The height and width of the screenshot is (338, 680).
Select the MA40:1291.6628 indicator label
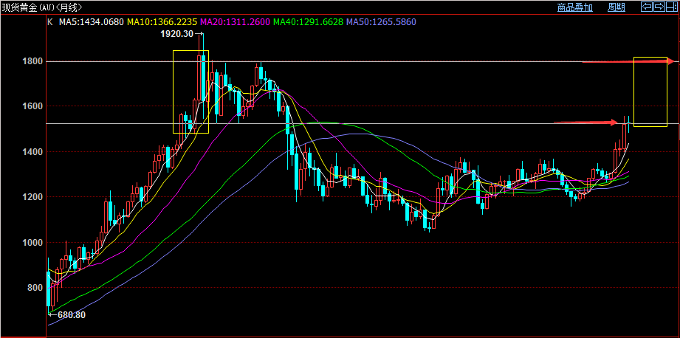point(309,21)
